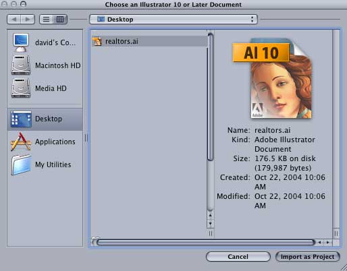The image size is (347, 271).
Task: Click the horizontal scroll right arrow
Action: point(328,242)
